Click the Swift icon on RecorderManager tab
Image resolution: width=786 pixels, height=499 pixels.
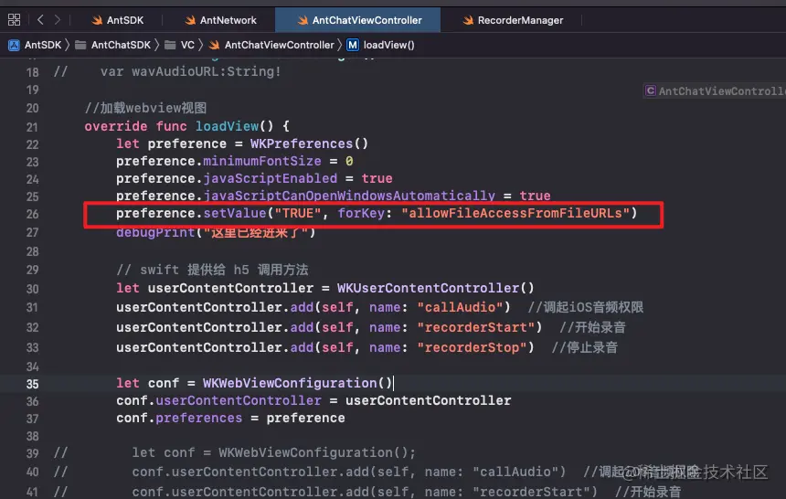point(468,20)
